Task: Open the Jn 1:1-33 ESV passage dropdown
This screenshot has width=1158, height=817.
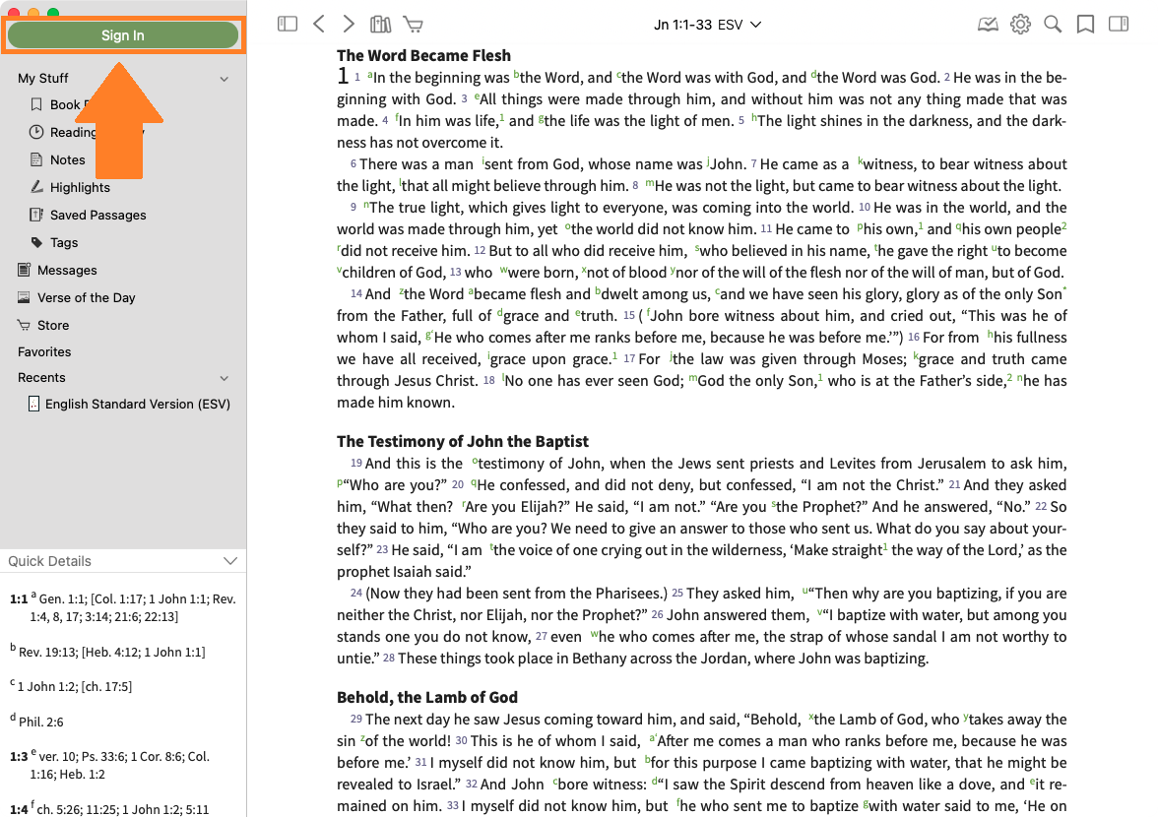Action: pyautogui.click(x=707, y=24)
